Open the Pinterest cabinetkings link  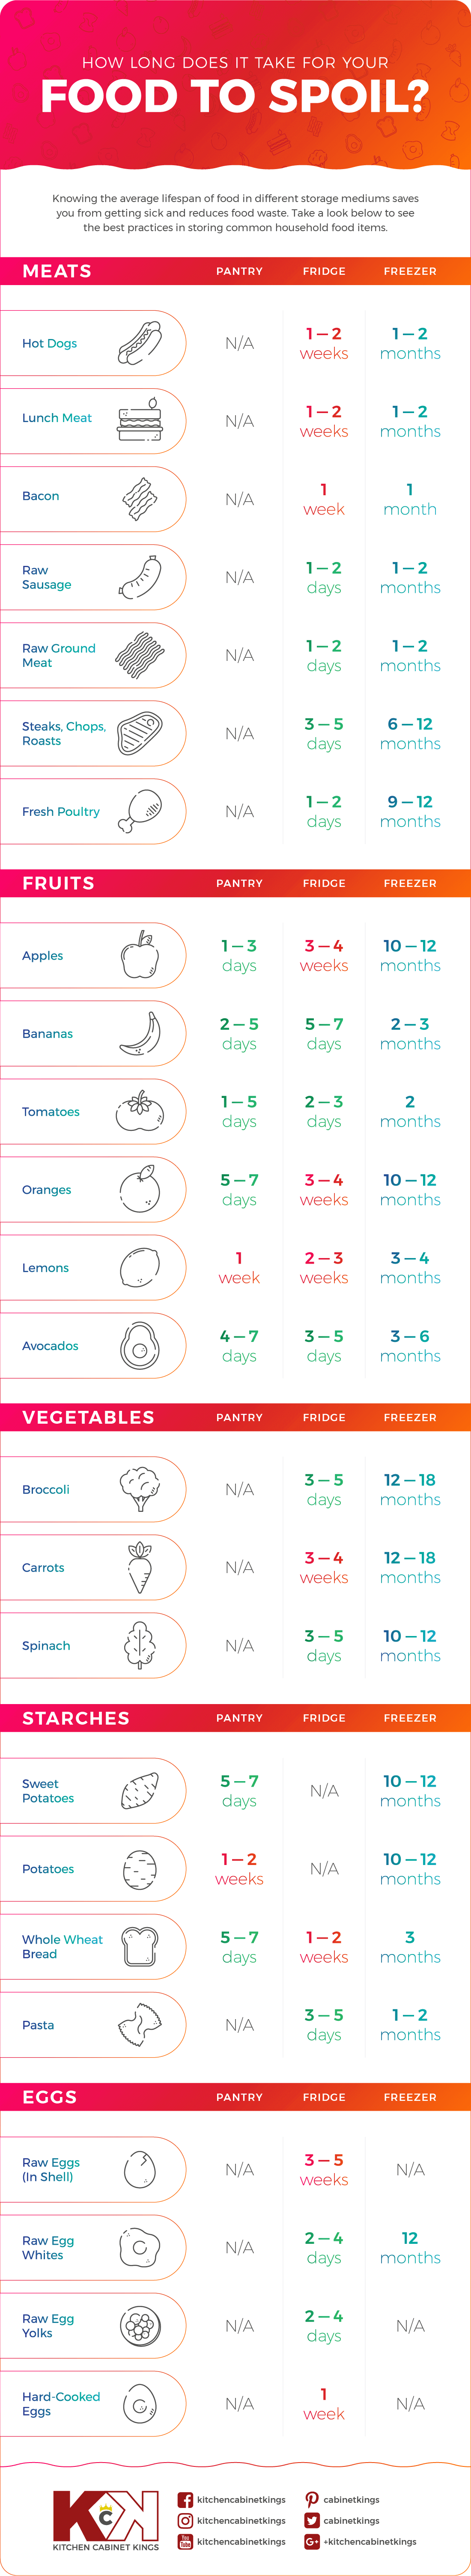click(351, 2499)
